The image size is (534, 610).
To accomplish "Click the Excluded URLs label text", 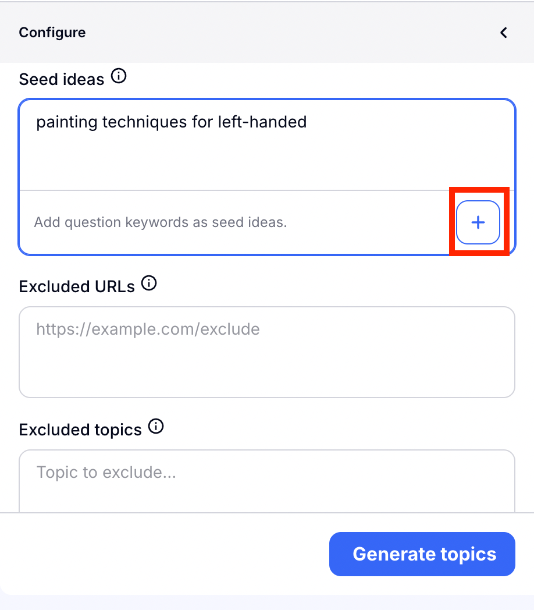I will (77, 286).
